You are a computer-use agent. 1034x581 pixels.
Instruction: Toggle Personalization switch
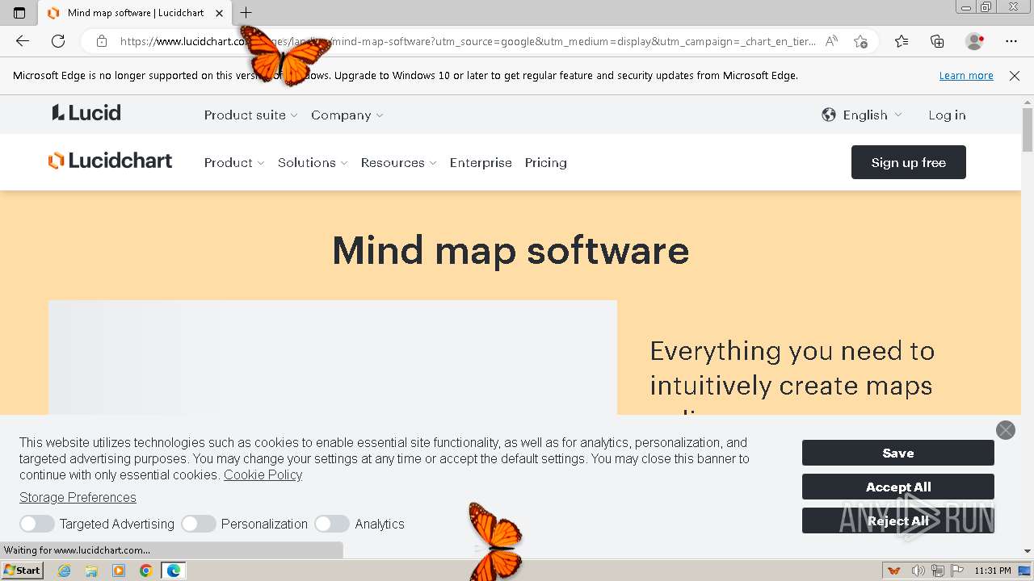199,524
